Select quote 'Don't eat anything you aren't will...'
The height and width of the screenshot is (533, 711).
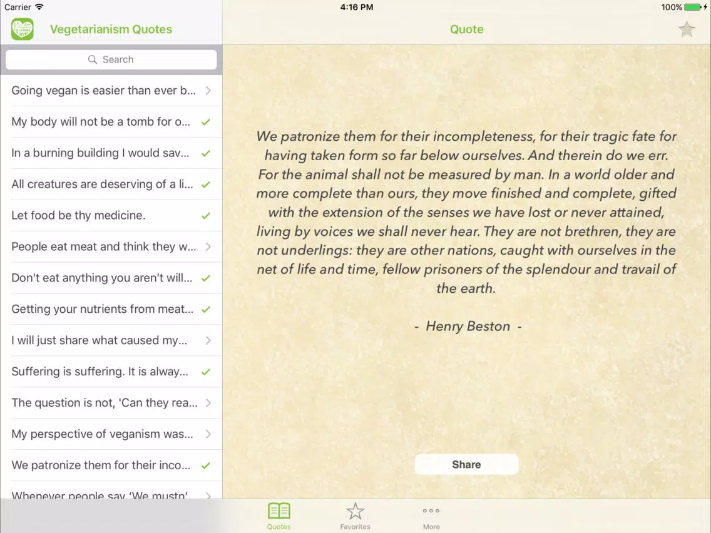[x=111, y=278]
